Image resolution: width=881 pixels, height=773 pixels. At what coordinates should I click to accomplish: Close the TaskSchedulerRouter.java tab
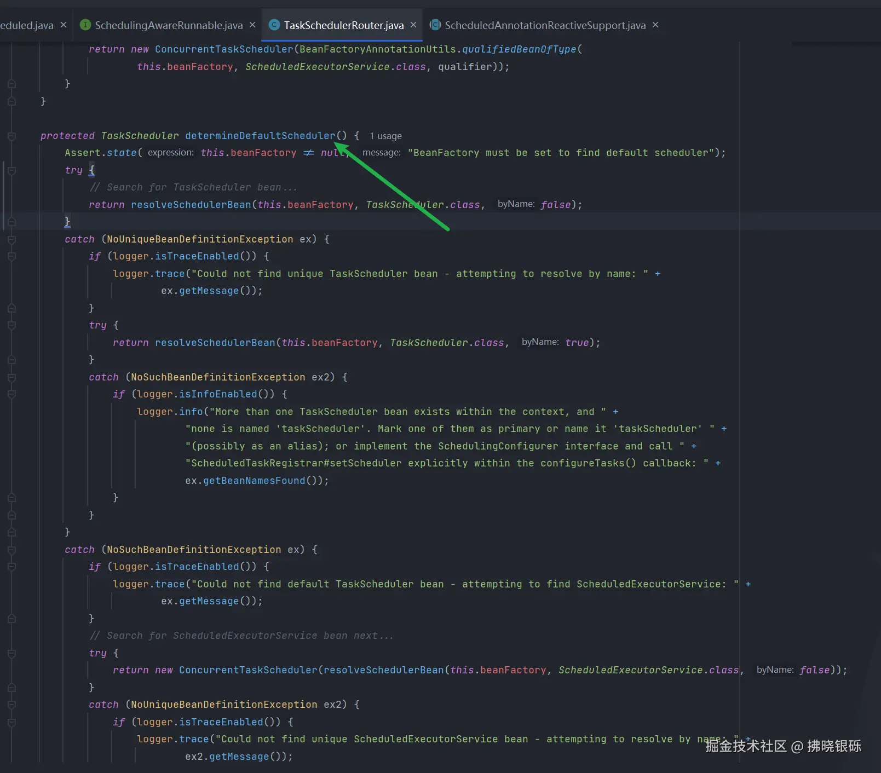click(x=413, y=25)
